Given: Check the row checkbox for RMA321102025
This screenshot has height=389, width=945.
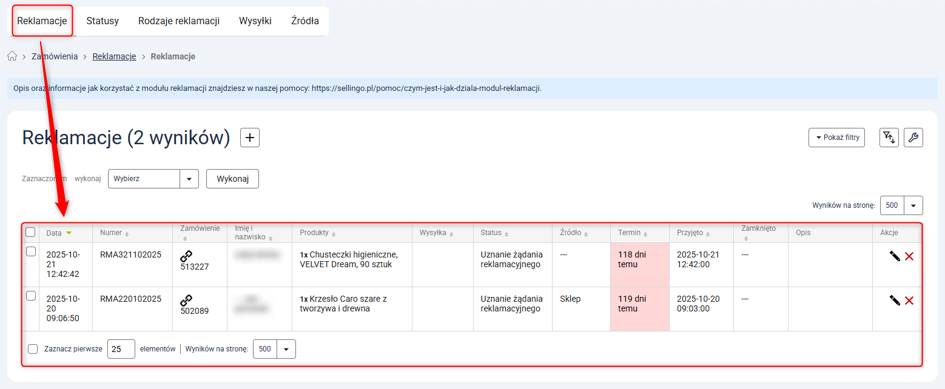Looking at the screenshot, I should [31, 252].
